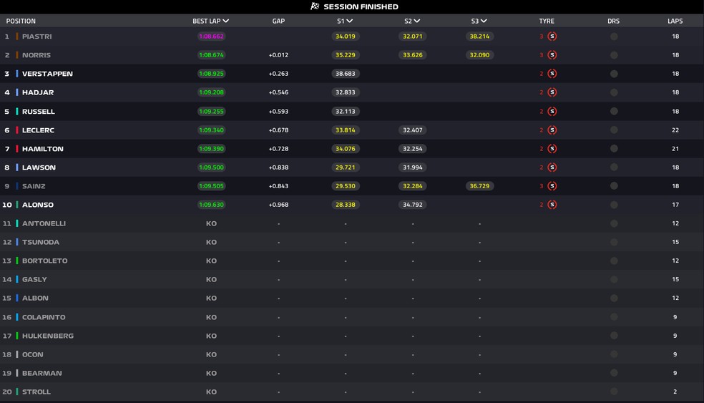Click the Tyre column header
Screen dimensions: 704x403
point(547,21)
